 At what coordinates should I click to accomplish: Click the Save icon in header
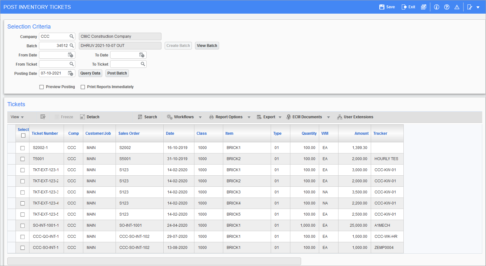(382, 7)
